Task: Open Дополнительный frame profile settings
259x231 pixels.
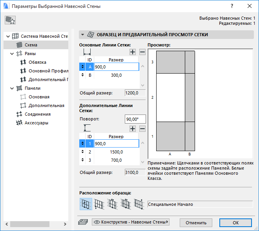Action: [x=44, y=79]
